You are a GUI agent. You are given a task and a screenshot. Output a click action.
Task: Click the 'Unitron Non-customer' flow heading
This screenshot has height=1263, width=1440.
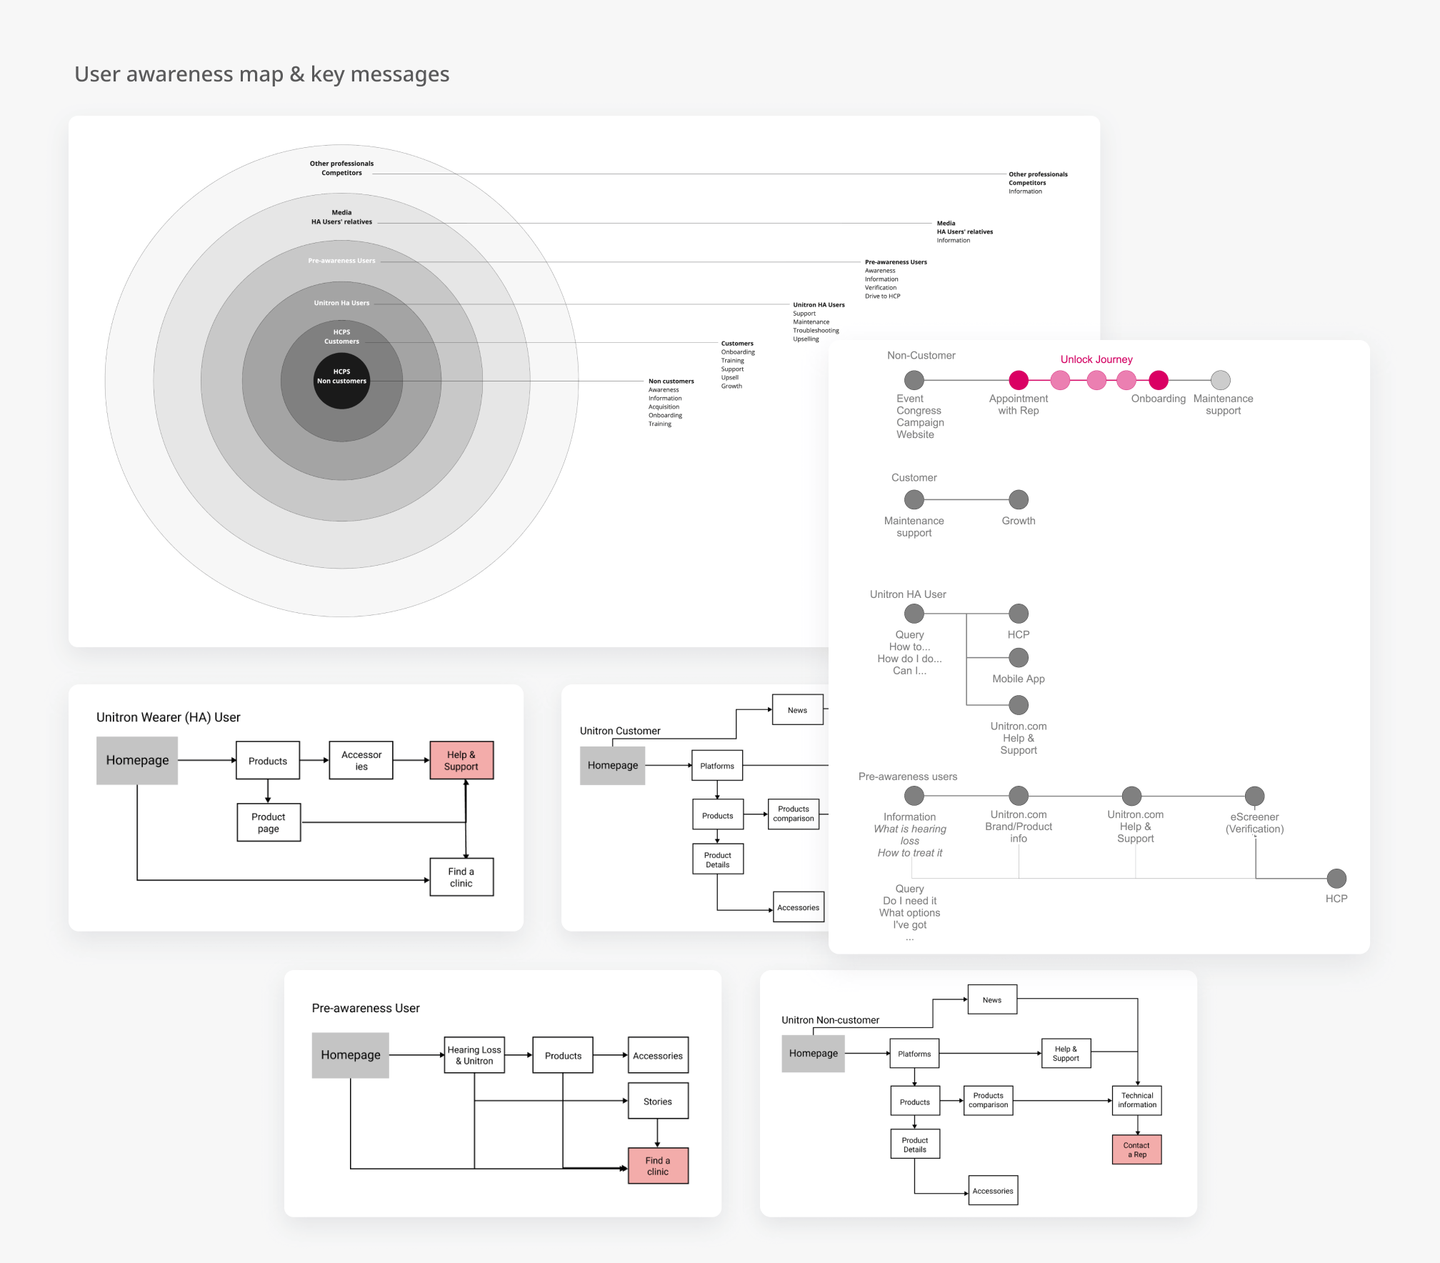click(830, 1020)
